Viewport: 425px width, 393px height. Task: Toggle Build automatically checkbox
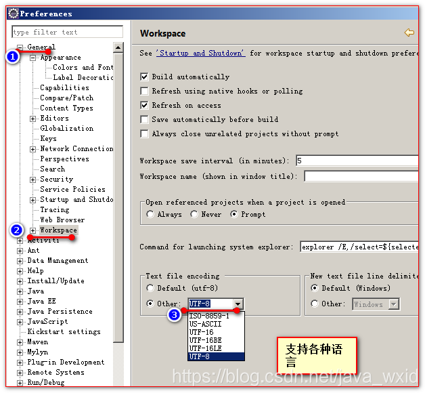(144, 77)
